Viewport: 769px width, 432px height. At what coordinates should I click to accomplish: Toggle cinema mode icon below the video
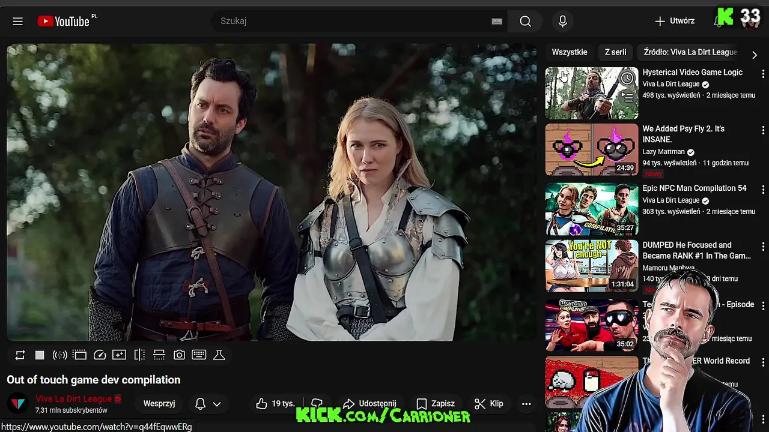click(x=79, y=355)
